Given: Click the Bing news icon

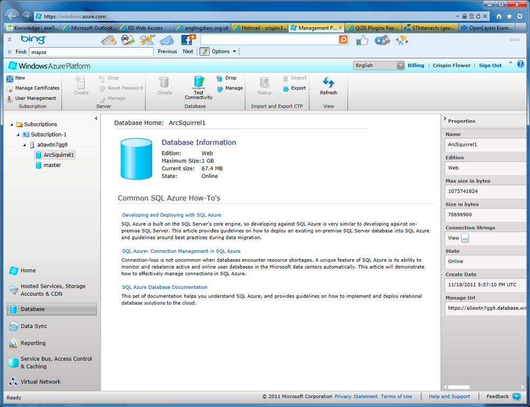Looking at the screenshot, I should [109, 40].
